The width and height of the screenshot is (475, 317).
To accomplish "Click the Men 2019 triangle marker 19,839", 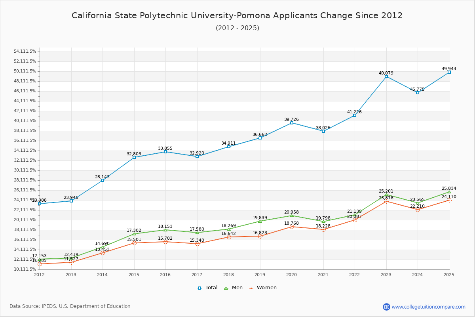I will pyautogui.click(x=260, y=221).
